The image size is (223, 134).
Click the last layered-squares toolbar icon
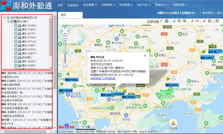(217, 21)
